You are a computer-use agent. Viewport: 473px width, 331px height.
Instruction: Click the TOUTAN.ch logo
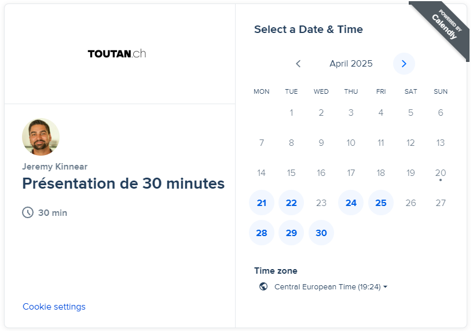(117, 54)
